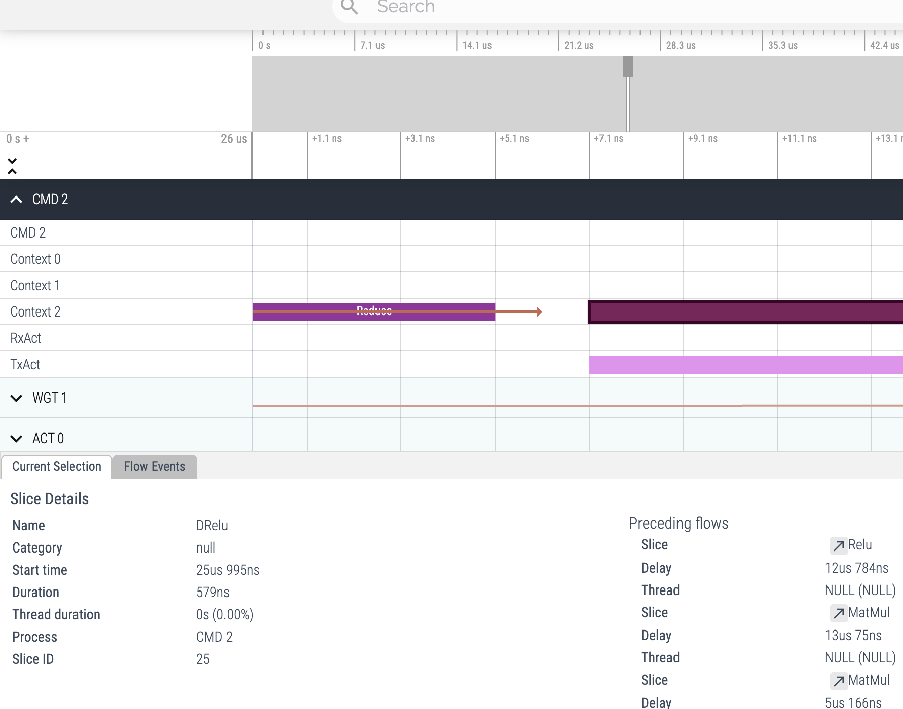903x709 pixels.
Task: Click the RxAct track label
Action: (x=25, y=338)
